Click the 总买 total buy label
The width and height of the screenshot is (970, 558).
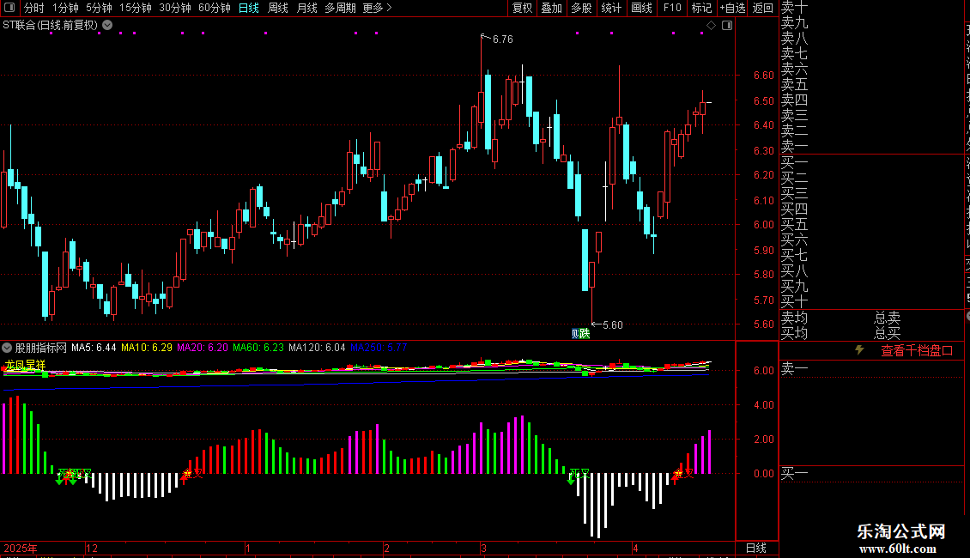click(x=887, y=333)
